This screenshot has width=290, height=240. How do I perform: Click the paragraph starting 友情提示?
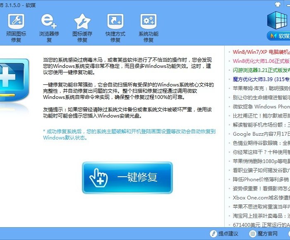tap(127, 113)
